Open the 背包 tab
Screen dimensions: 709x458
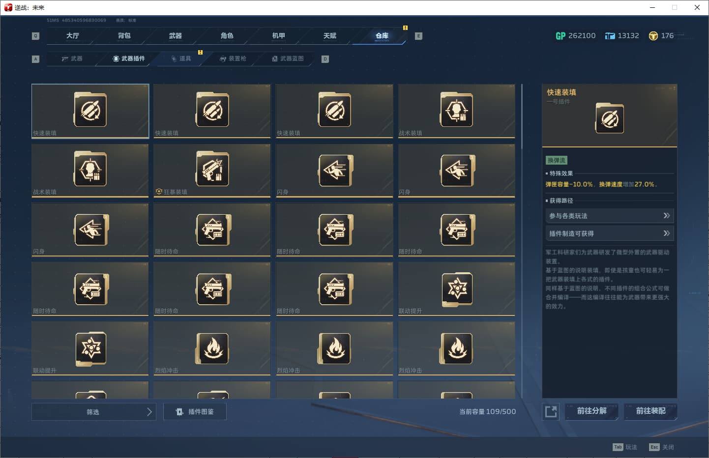pyautogui.click(x=123, y=35)
